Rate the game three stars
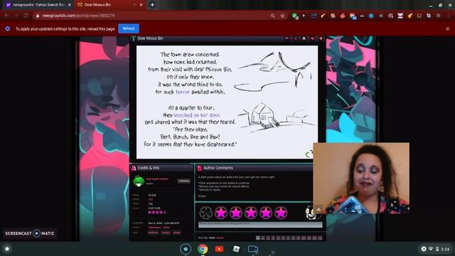The height and width of the screenshot is (256, 455). pyautogui.click(x=251, y=213)
